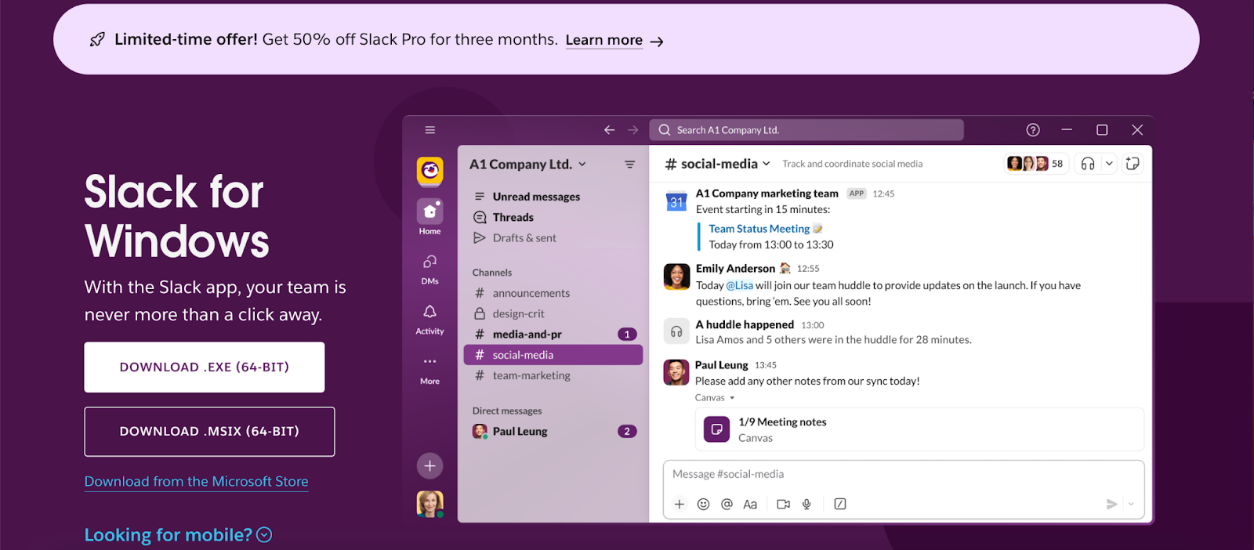Open the Download from the Microsoft Store link
The width and height of the screenshot is (1254, 550).
(196, 482)
